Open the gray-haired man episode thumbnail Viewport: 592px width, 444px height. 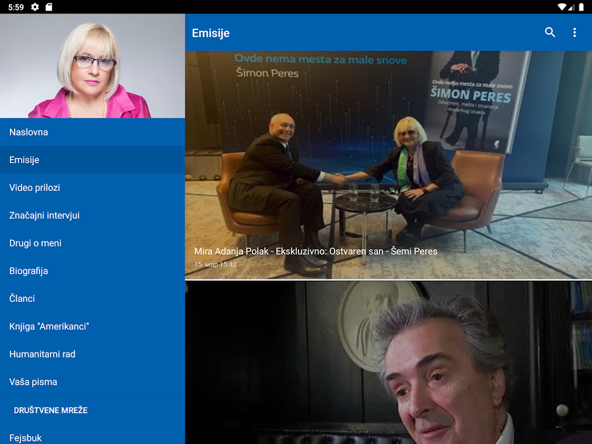coord(388,362)
